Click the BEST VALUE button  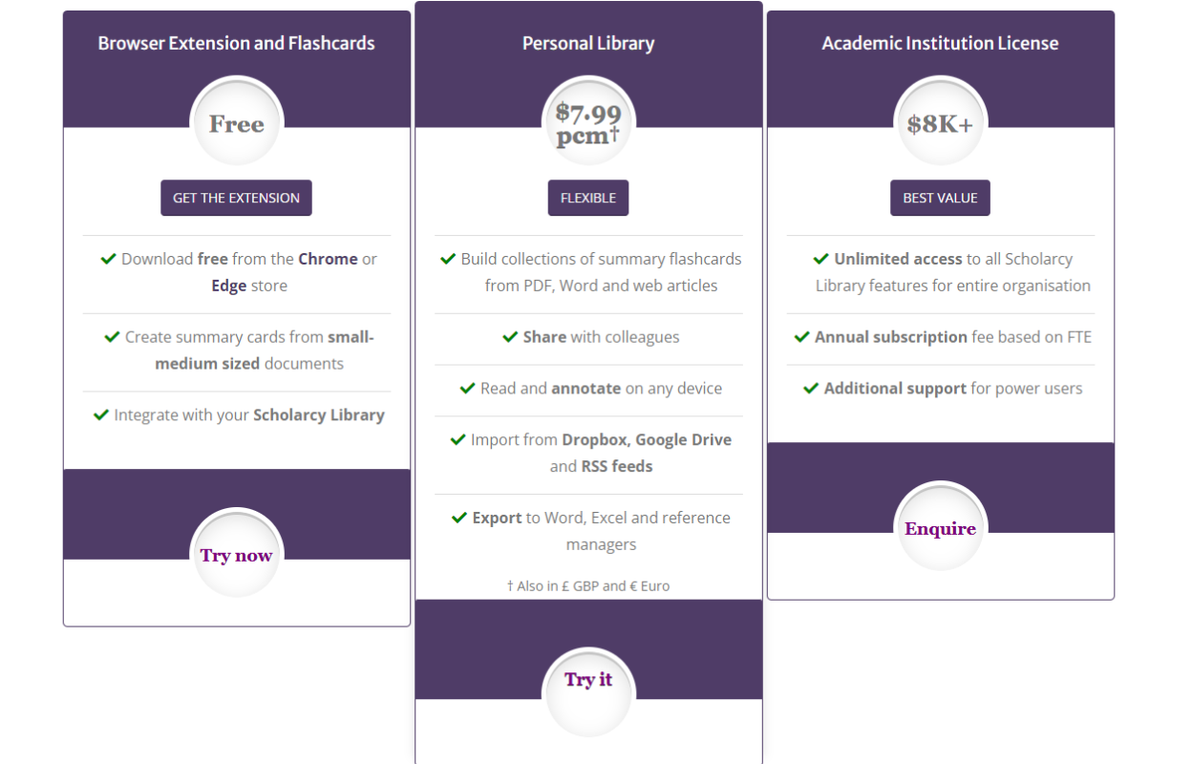pos(940,198)
